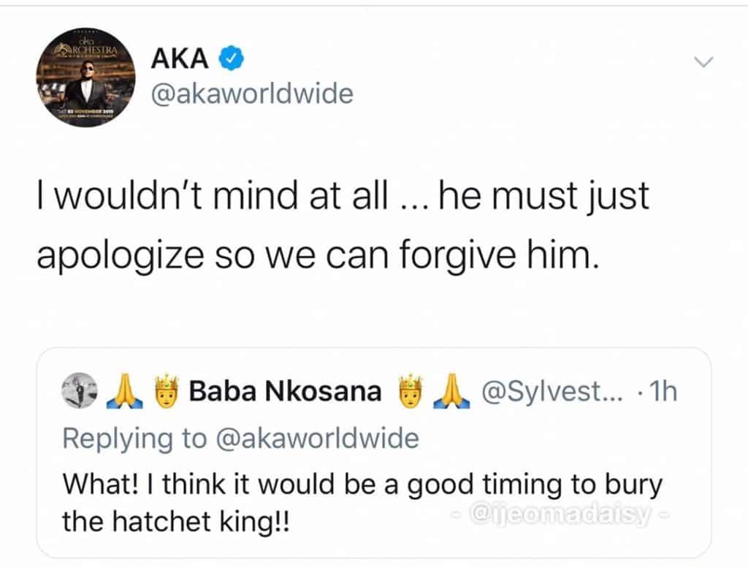Click the 'Replying to' label text
The height and width of the screenshot is (567, 748).
[x=134, y=439]
